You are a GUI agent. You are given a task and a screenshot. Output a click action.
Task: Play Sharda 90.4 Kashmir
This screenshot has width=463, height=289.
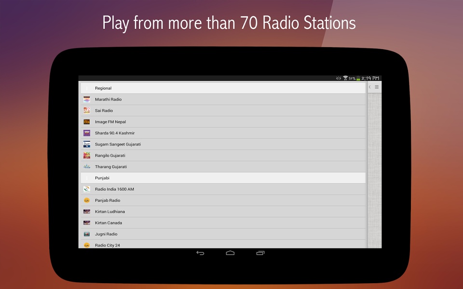pyautogui.click(x=223, y=133)
